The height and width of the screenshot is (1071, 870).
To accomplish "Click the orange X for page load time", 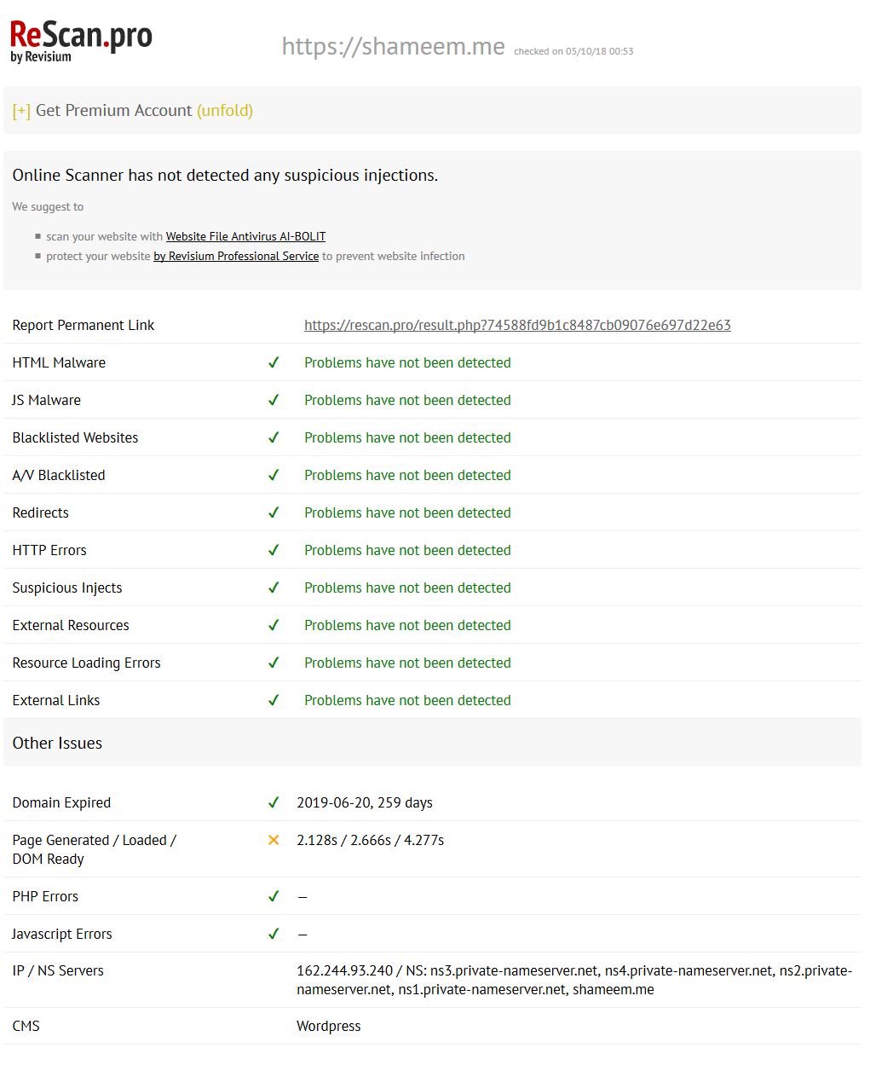I will [x=274, y=840].
